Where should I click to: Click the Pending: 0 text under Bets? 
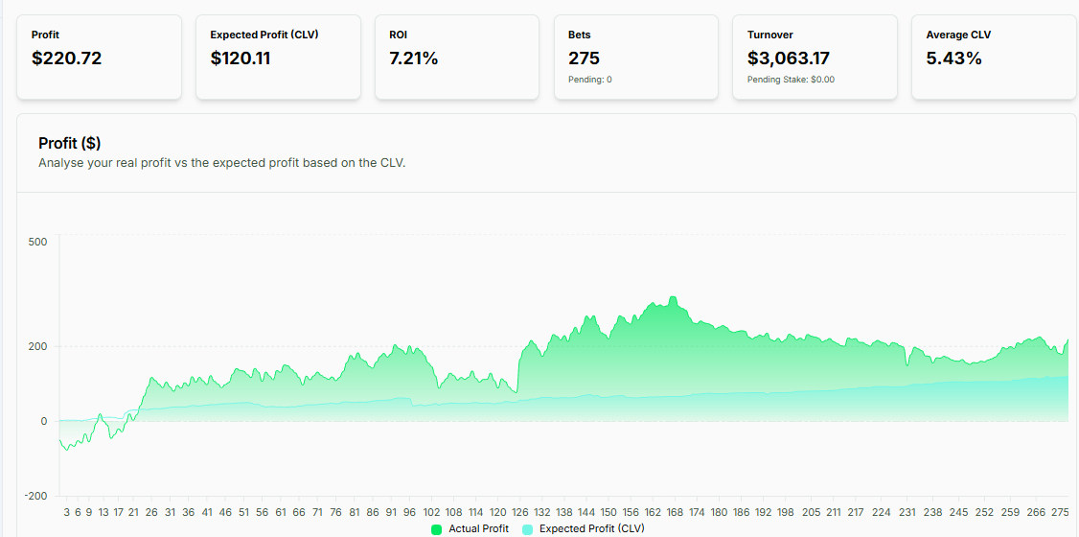pyautogui.click(x=590, y=80)
